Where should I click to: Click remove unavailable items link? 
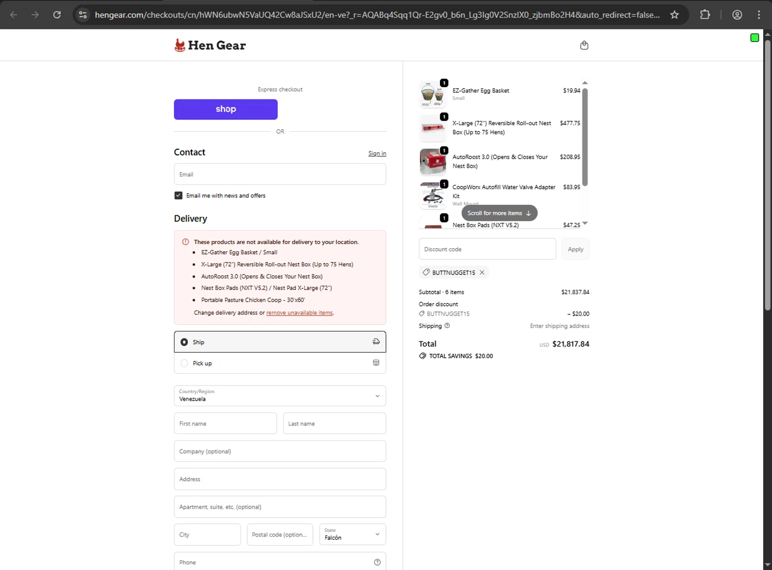coord(300,313)
